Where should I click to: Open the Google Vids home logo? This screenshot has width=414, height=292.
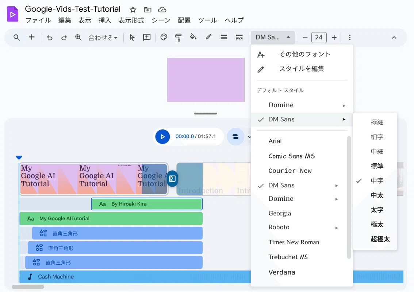pyautogui.click(x=12, y=14)
